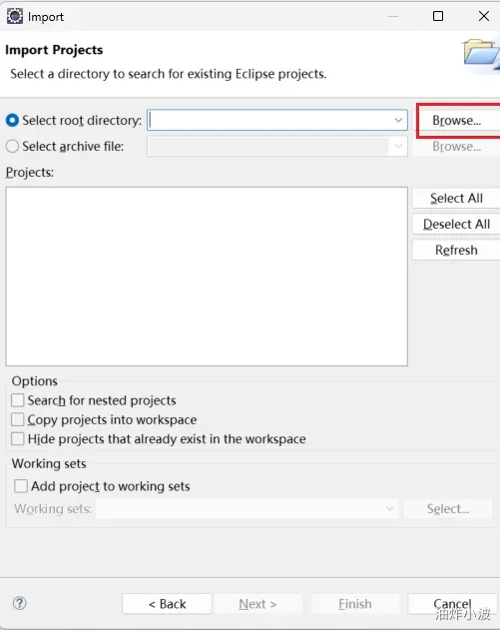Select the 'Select root directory' radio button
500x630 pixels.
click(12, 120)
